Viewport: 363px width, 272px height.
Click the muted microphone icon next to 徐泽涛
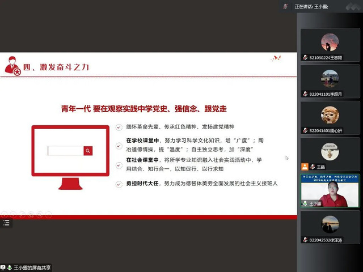pos(305,240)
